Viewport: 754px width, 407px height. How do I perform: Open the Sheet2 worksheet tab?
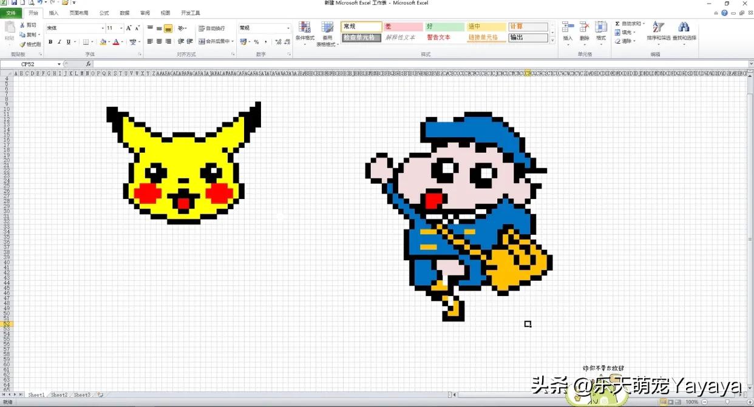click(59, 395)
